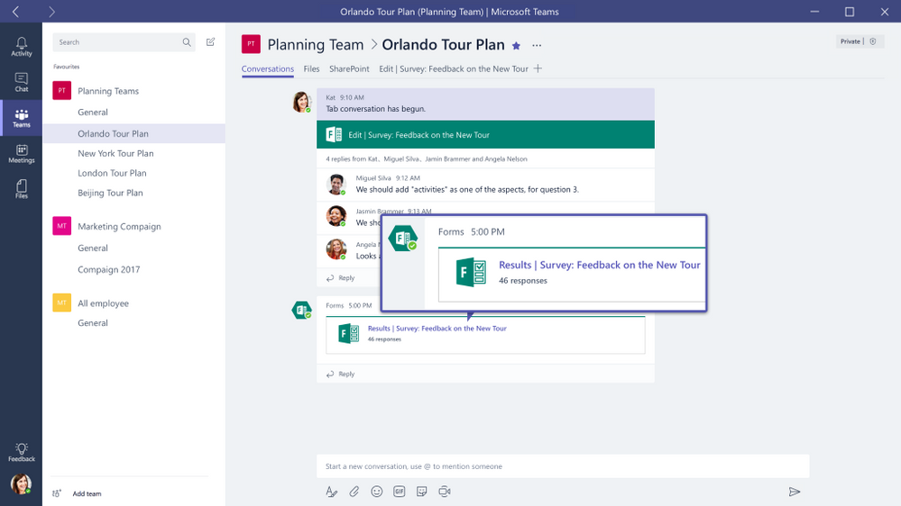Open the New York Tour Plan channel

click(115, 153)
